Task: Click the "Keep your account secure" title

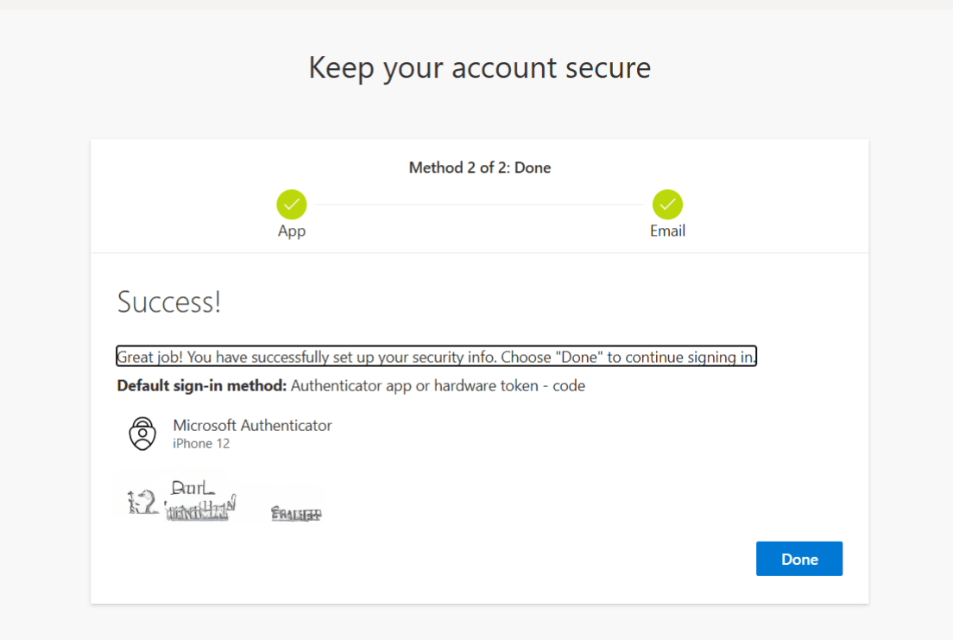Action: click(x=480, y=67)
